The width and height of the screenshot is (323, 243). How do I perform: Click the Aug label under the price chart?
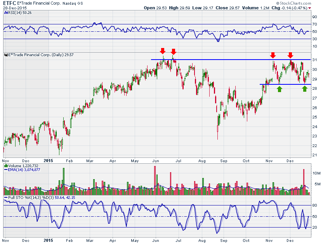point(202,161)
